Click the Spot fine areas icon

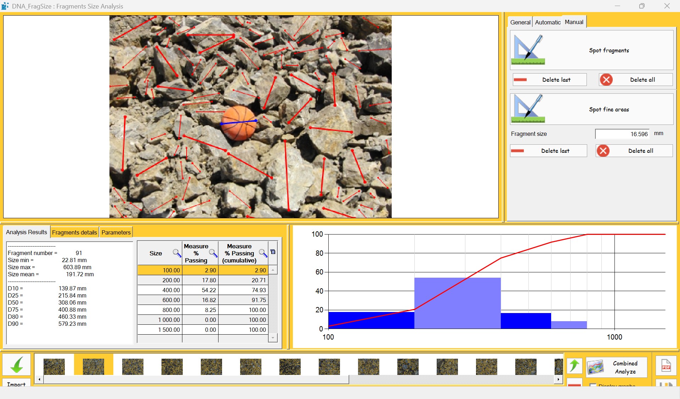click(x=528, y=109)
